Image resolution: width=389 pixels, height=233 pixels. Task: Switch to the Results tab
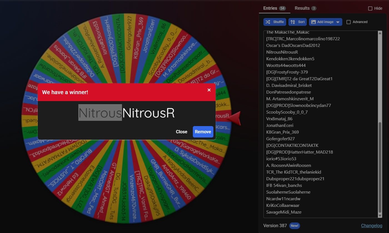point(305,8)
